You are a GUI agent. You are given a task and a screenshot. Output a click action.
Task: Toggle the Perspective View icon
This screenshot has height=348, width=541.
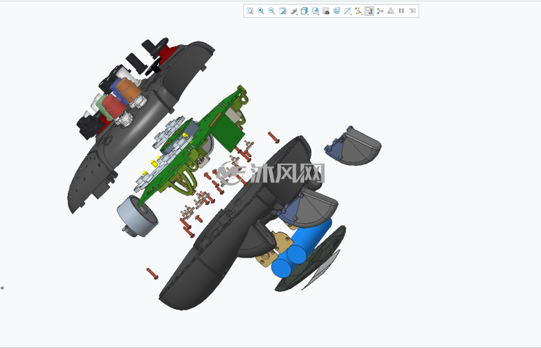pos(336,11)
